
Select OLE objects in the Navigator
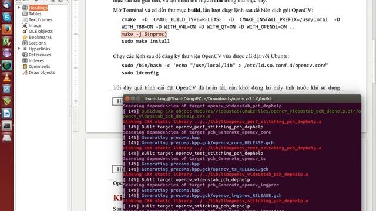point(41,31)
